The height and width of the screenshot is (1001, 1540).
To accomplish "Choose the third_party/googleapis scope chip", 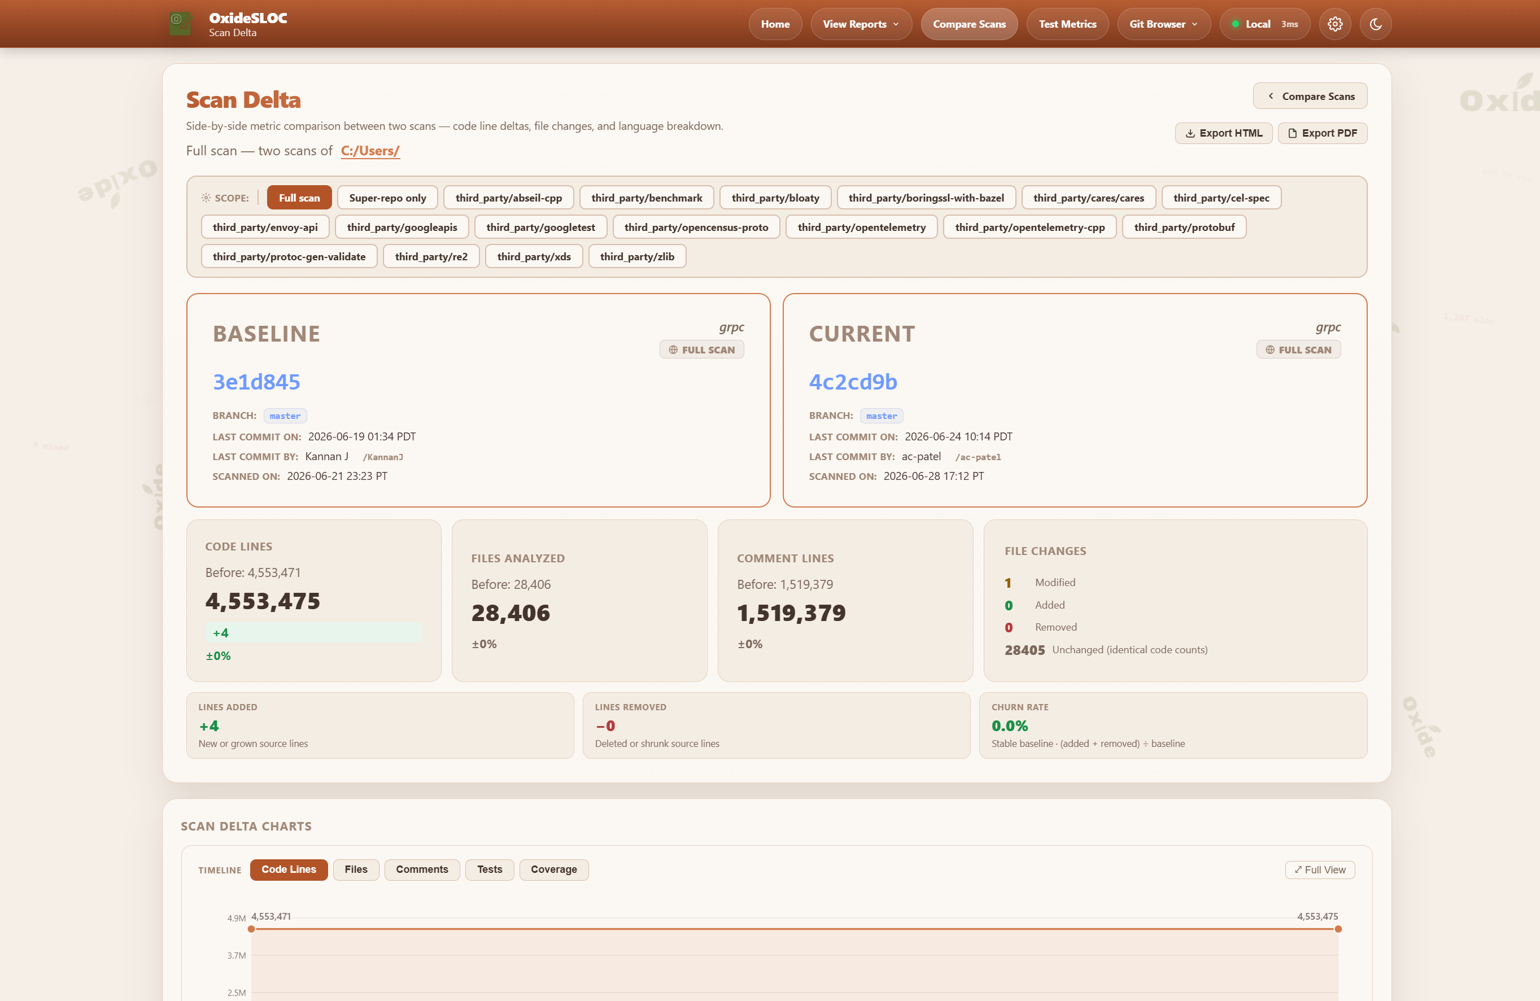I will (402, 227).
